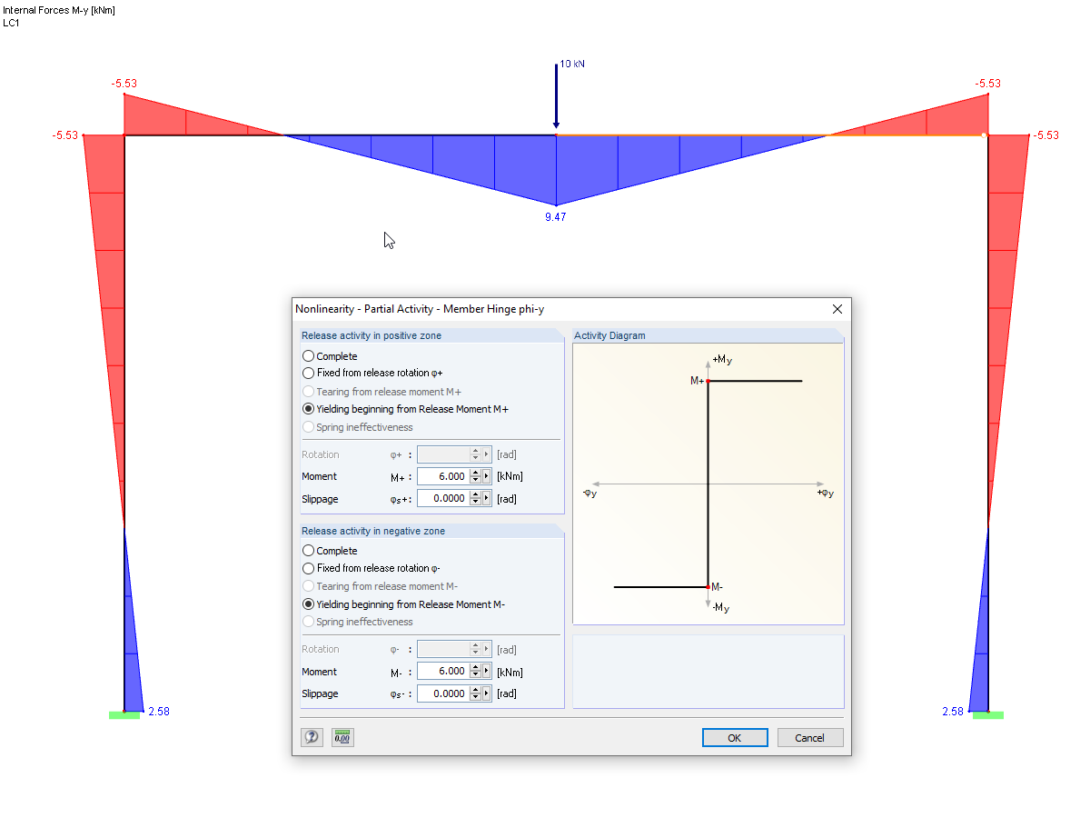Screen dimensions: 1090x818
Task: Select Yielding beginning from Release Moment M-
Action: (308, 604)
